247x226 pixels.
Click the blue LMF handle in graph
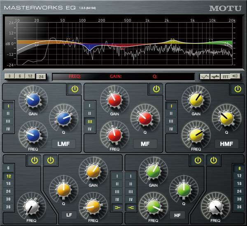point(89,50)
